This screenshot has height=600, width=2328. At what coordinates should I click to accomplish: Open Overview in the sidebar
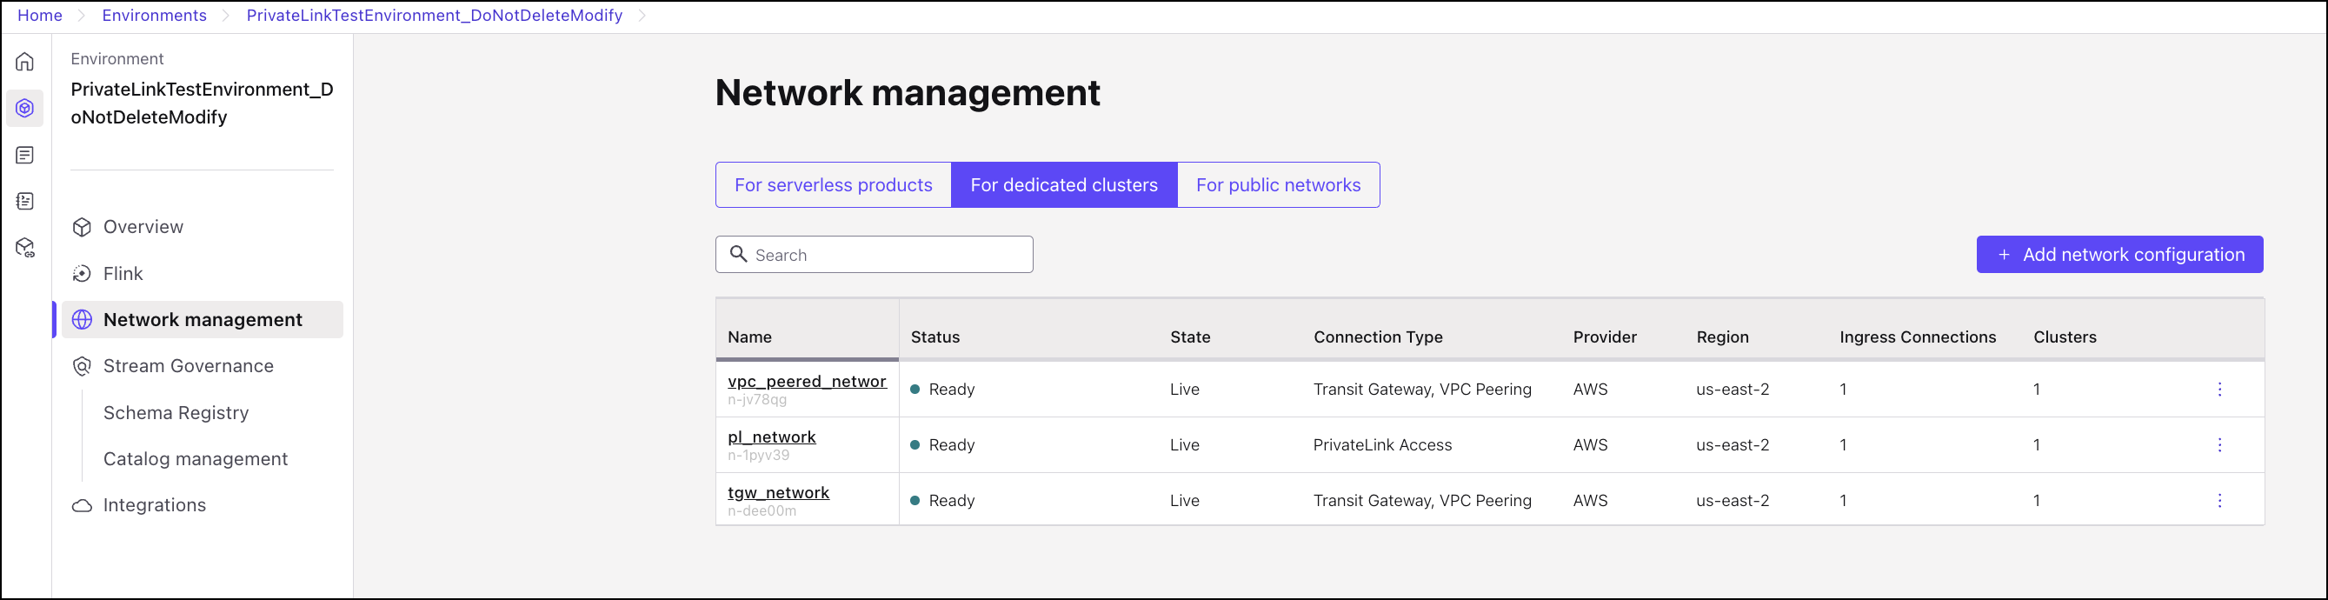click(x=143, y=227)
